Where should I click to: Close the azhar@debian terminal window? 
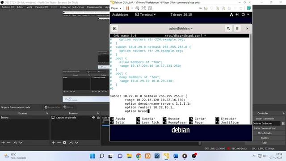point(247,29)
